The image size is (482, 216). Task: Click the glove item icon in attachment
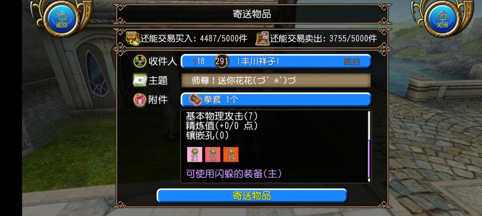[x=195, y=100]
